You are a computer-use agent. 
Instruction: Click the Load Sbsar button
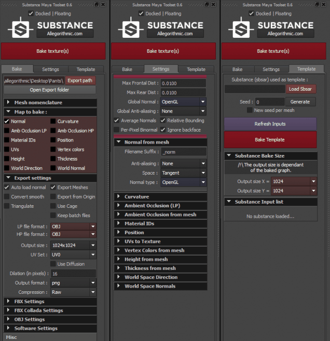coord(300,89)
